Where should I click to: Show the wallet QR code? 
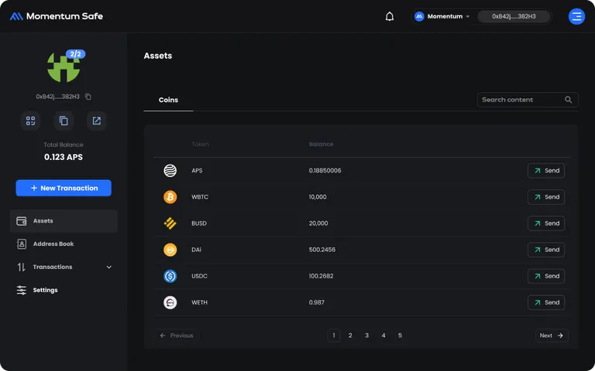[30, 121]
